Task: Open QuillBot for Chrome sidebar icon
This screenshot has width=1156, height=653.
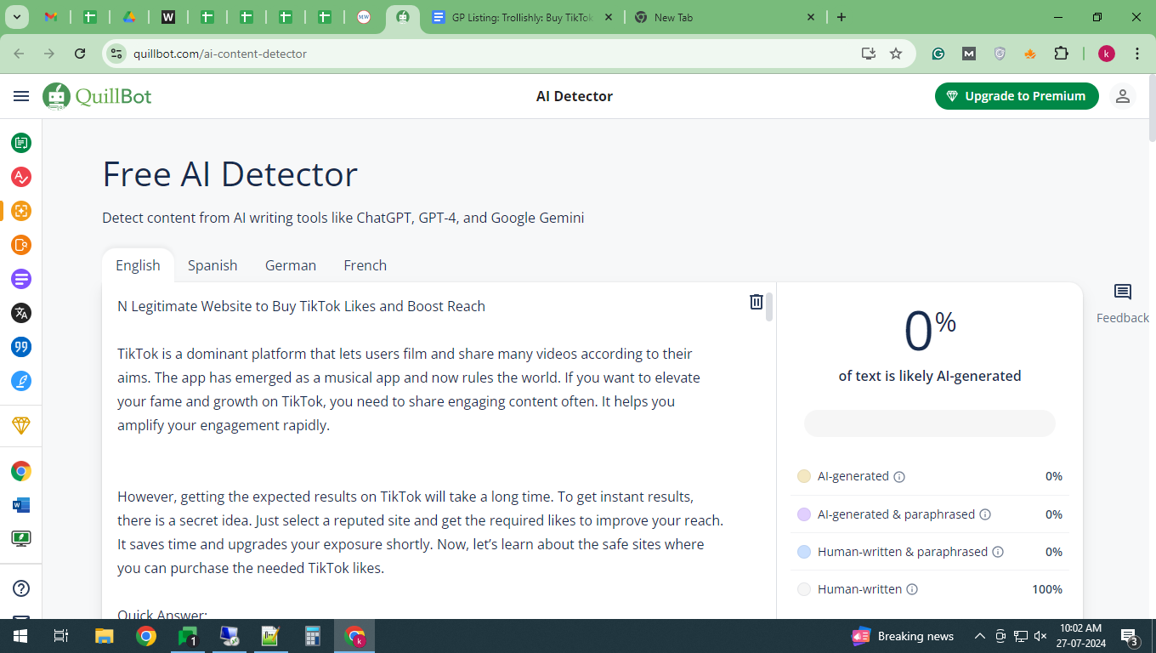Action: [21, 471]
